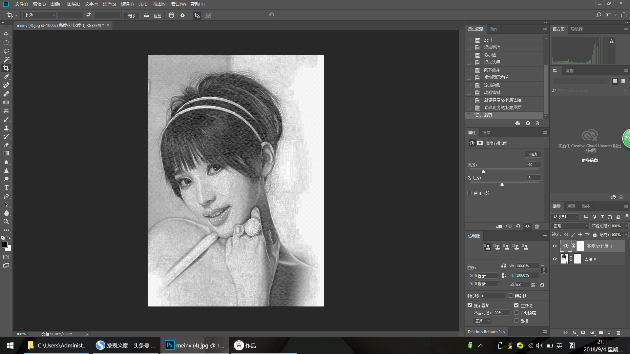Create new group folder icon in Layers

pyautogui.click(x=601, y=332)
